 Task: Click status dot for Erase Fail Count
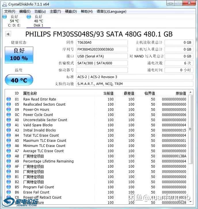pos(9,192)
